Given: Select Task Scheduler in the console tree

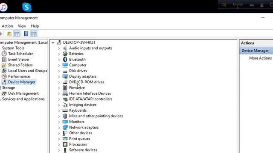Looking at the screenshot, I should pos(20,54).
